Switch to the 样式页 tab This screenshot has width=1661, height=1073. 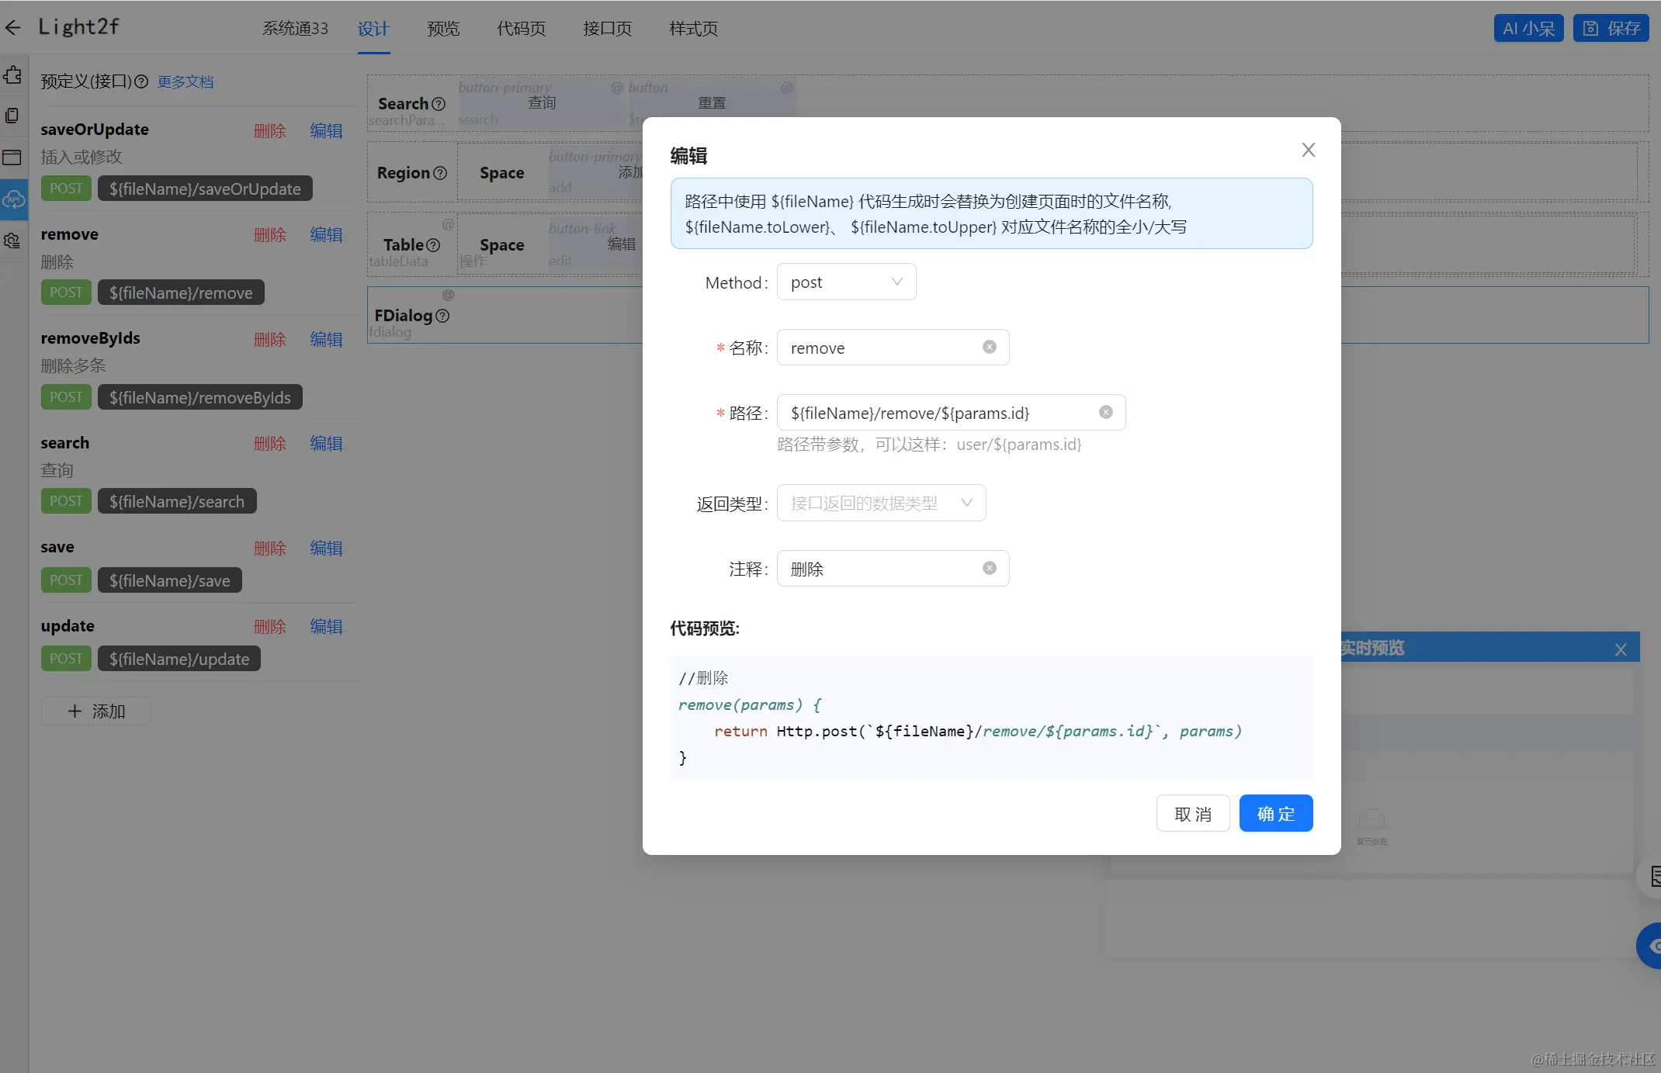693,29
